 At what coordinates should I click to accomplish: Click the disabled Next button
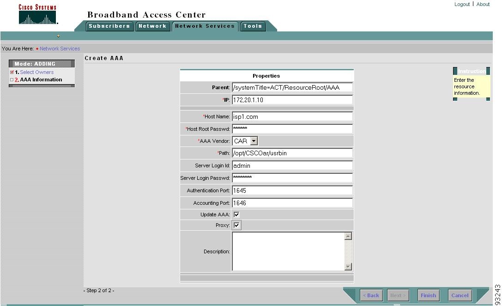click(398, 295)
